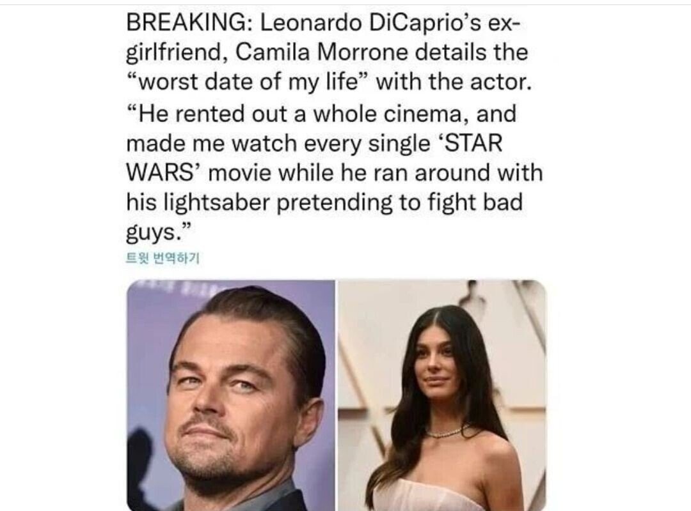Click the words with the actor
The width and height of the screenshot is (691, 511).
[x=454, y=82]
